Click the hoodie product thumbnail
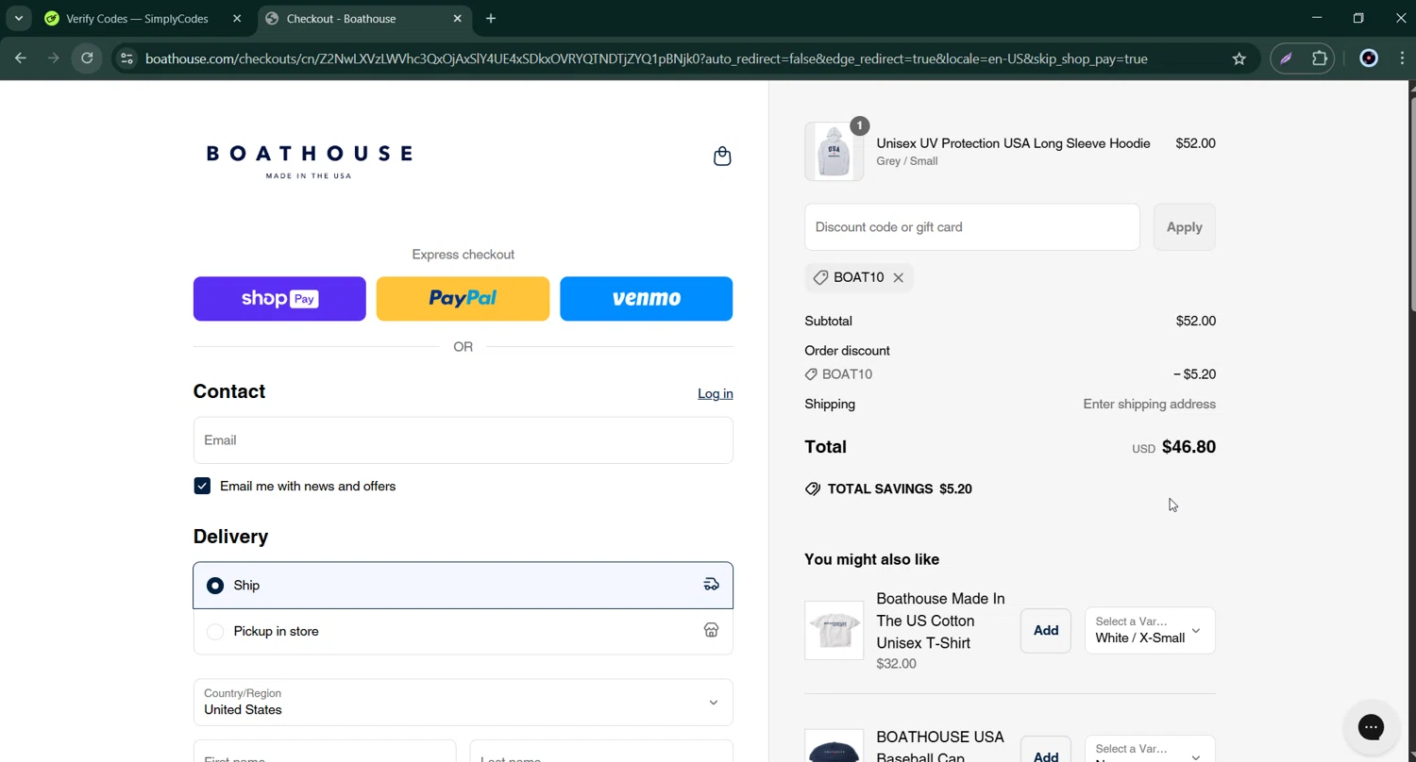 834,151
